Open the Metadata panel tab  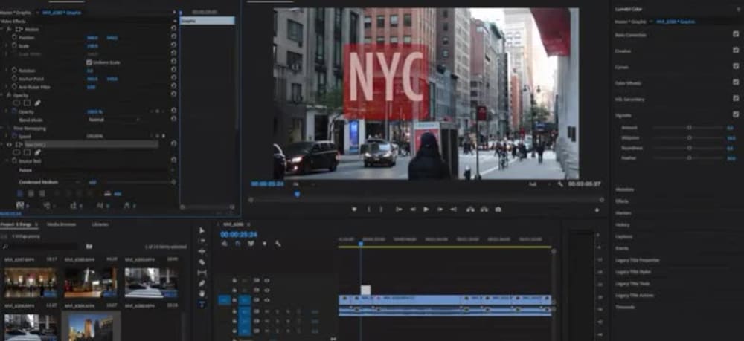(x=624, y=189)
